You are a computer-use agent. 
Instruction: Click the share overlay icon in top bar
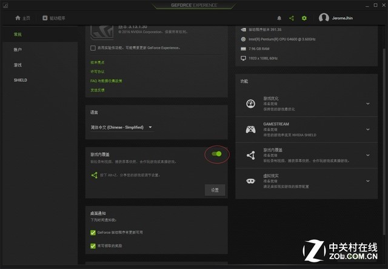[292, 18]
